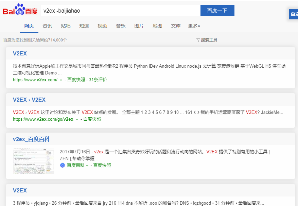Expand the 更多» more menu

click(194, 26)
